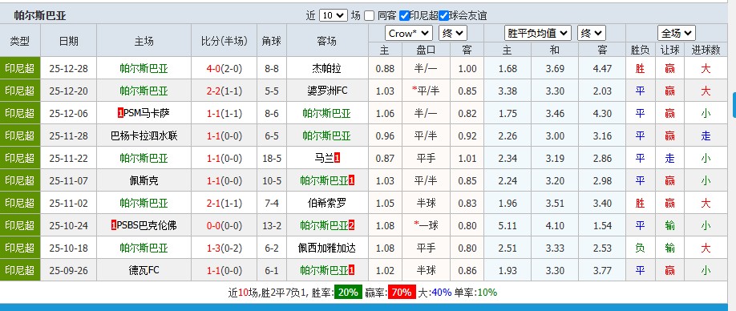This screenshot has height=311, width=736.
Task: Click the handicap *平/半 in 婆罗洲FC row
Action: click(x=426, y=91)
